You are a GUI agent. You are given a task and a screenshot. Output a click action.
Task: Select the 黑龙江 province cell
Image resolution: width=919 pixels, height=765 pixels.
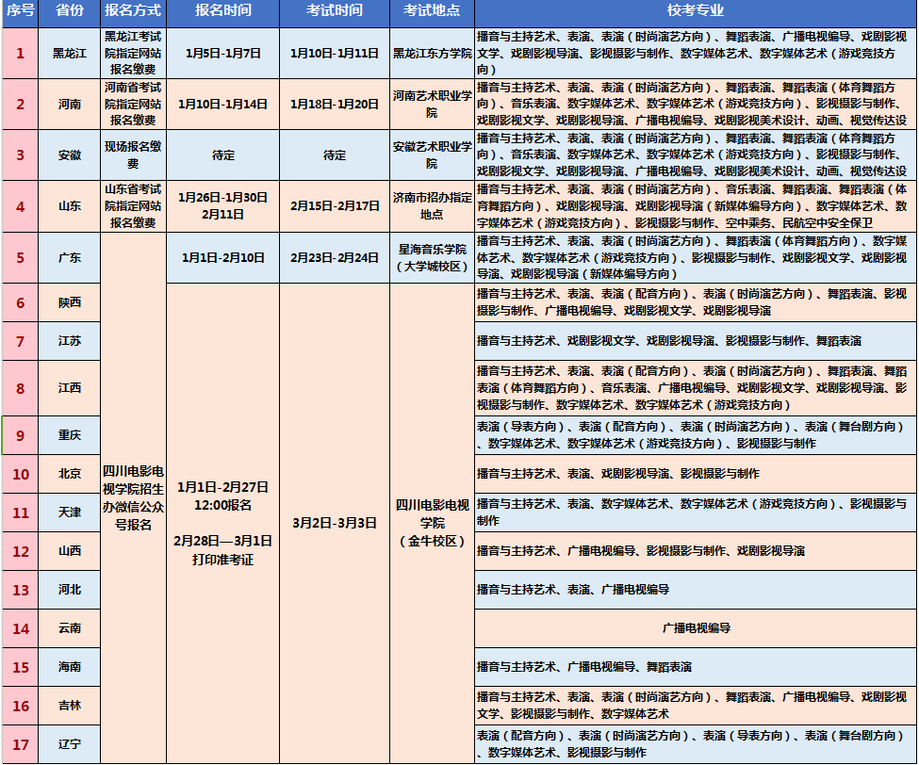pyautogui.click(x=69, y=53)
